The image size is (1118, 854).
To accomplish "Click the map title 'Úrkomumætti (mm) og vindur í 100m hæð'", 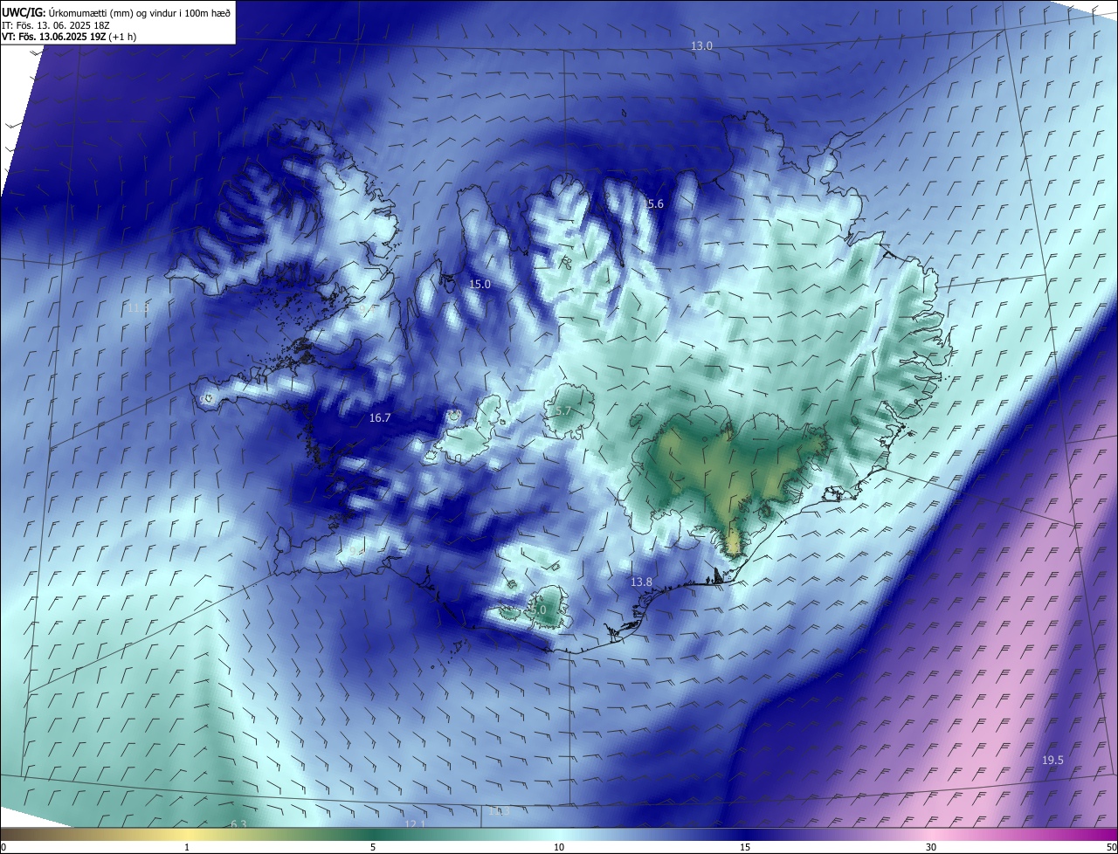I will tap(140, 12).
